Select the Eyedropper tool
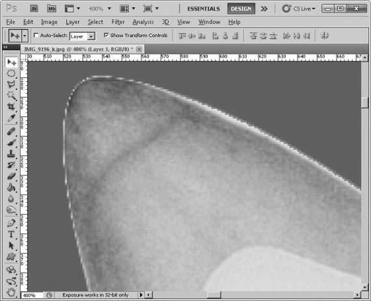This screenshot has height=301, width=371. [11, 118]
